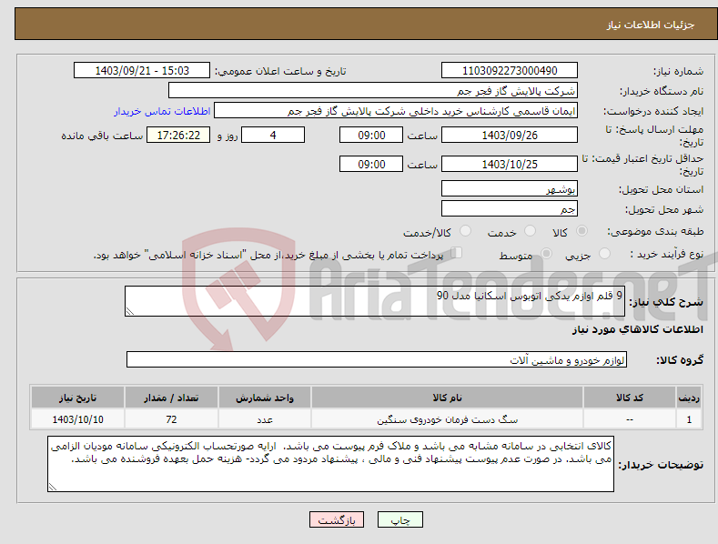Click the quantity cell showing 72
The height and width of the screenshot is (544, 718).
coord(171,419)
